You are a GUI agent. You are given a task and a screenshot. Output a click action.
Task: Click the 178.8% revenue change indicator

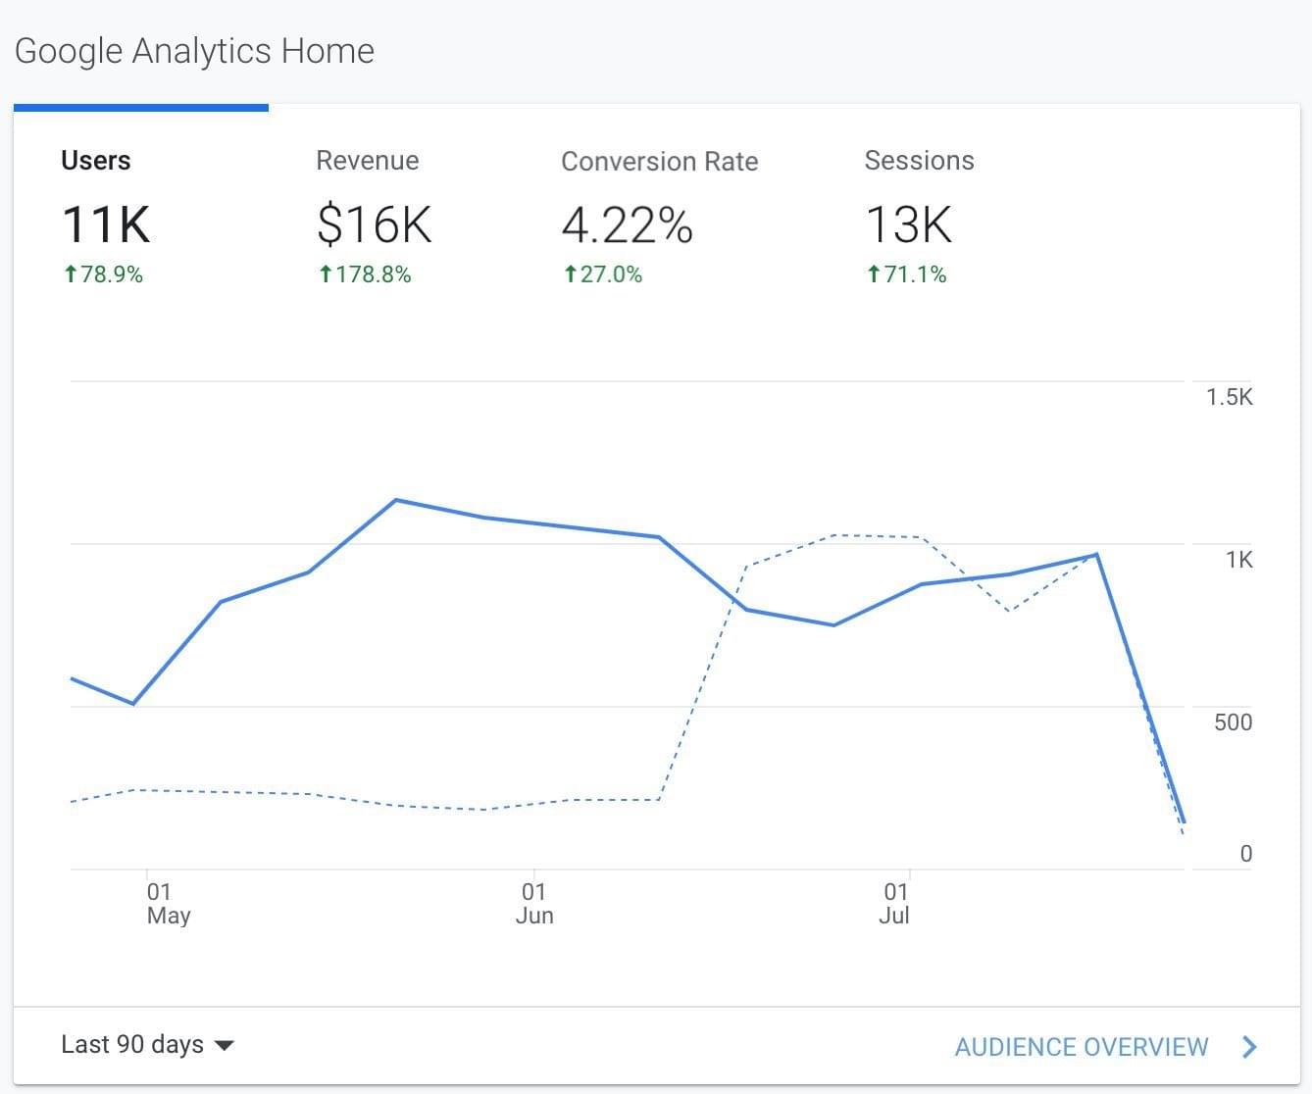364,274
